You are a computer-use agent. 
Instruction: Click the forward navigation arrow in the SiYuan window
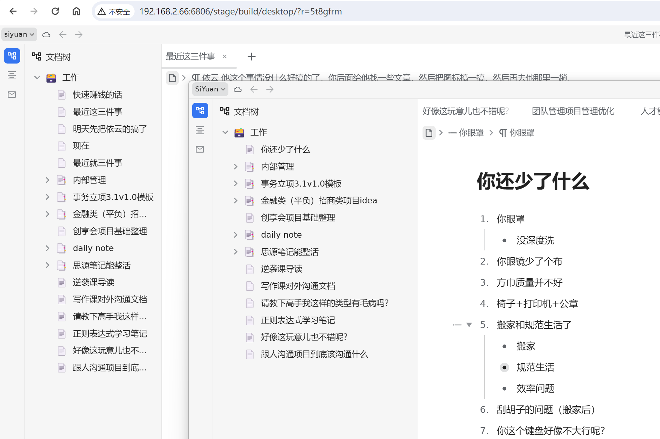pyautogui.click(x=270, y=89)
